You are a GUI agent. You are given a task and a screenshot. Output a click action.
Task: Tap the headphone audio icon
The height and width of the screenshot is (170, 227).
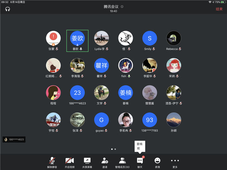[7, 9]
